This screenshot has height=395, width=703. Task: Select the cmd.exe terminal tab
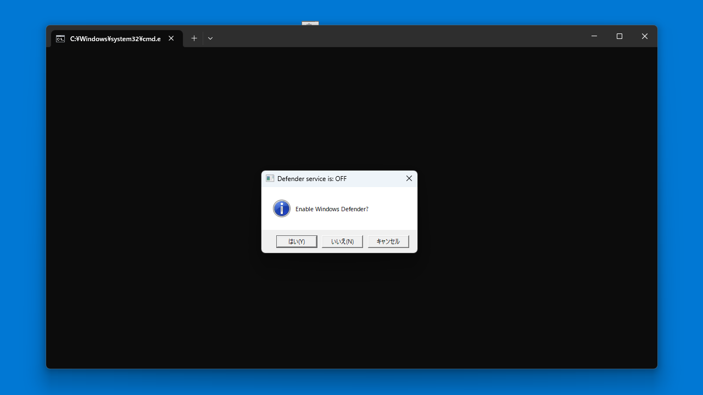pos(116,38)
